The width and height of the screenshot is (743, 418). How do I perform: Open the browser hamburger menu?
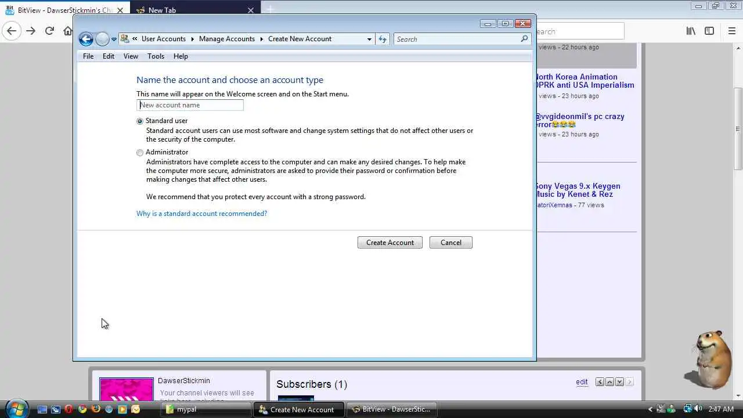coord(732,31)
